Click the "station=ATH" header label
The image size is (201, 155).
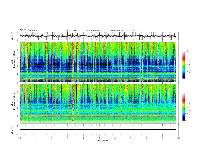pyautogui.click(x=94, y=30)
